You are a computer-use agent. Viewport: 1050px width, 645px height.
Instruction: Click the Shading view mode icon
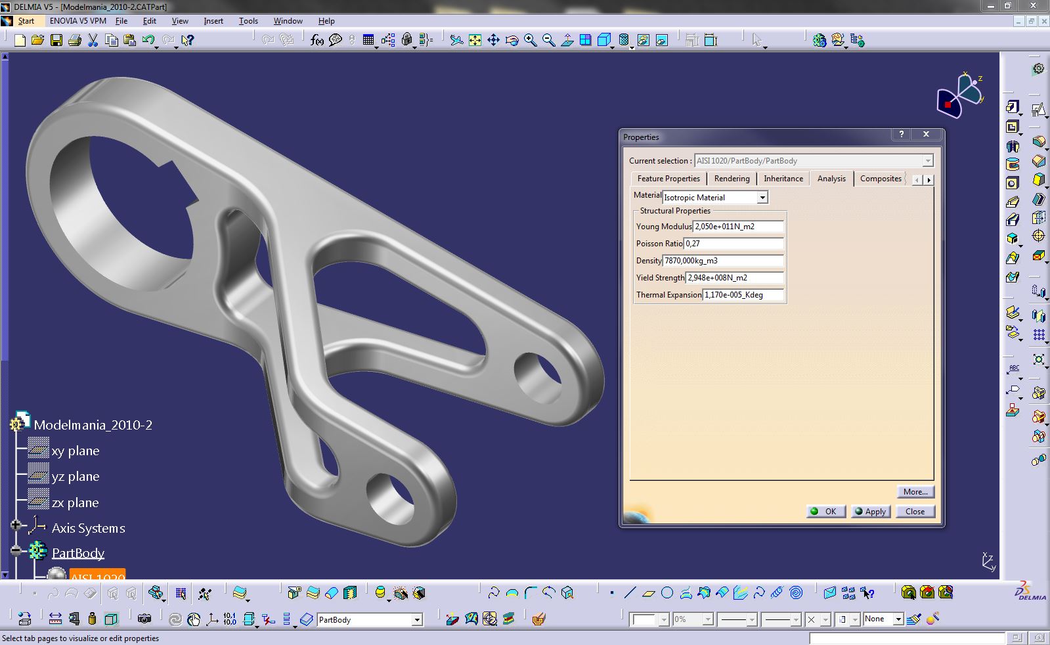click(x=624, y=41)
